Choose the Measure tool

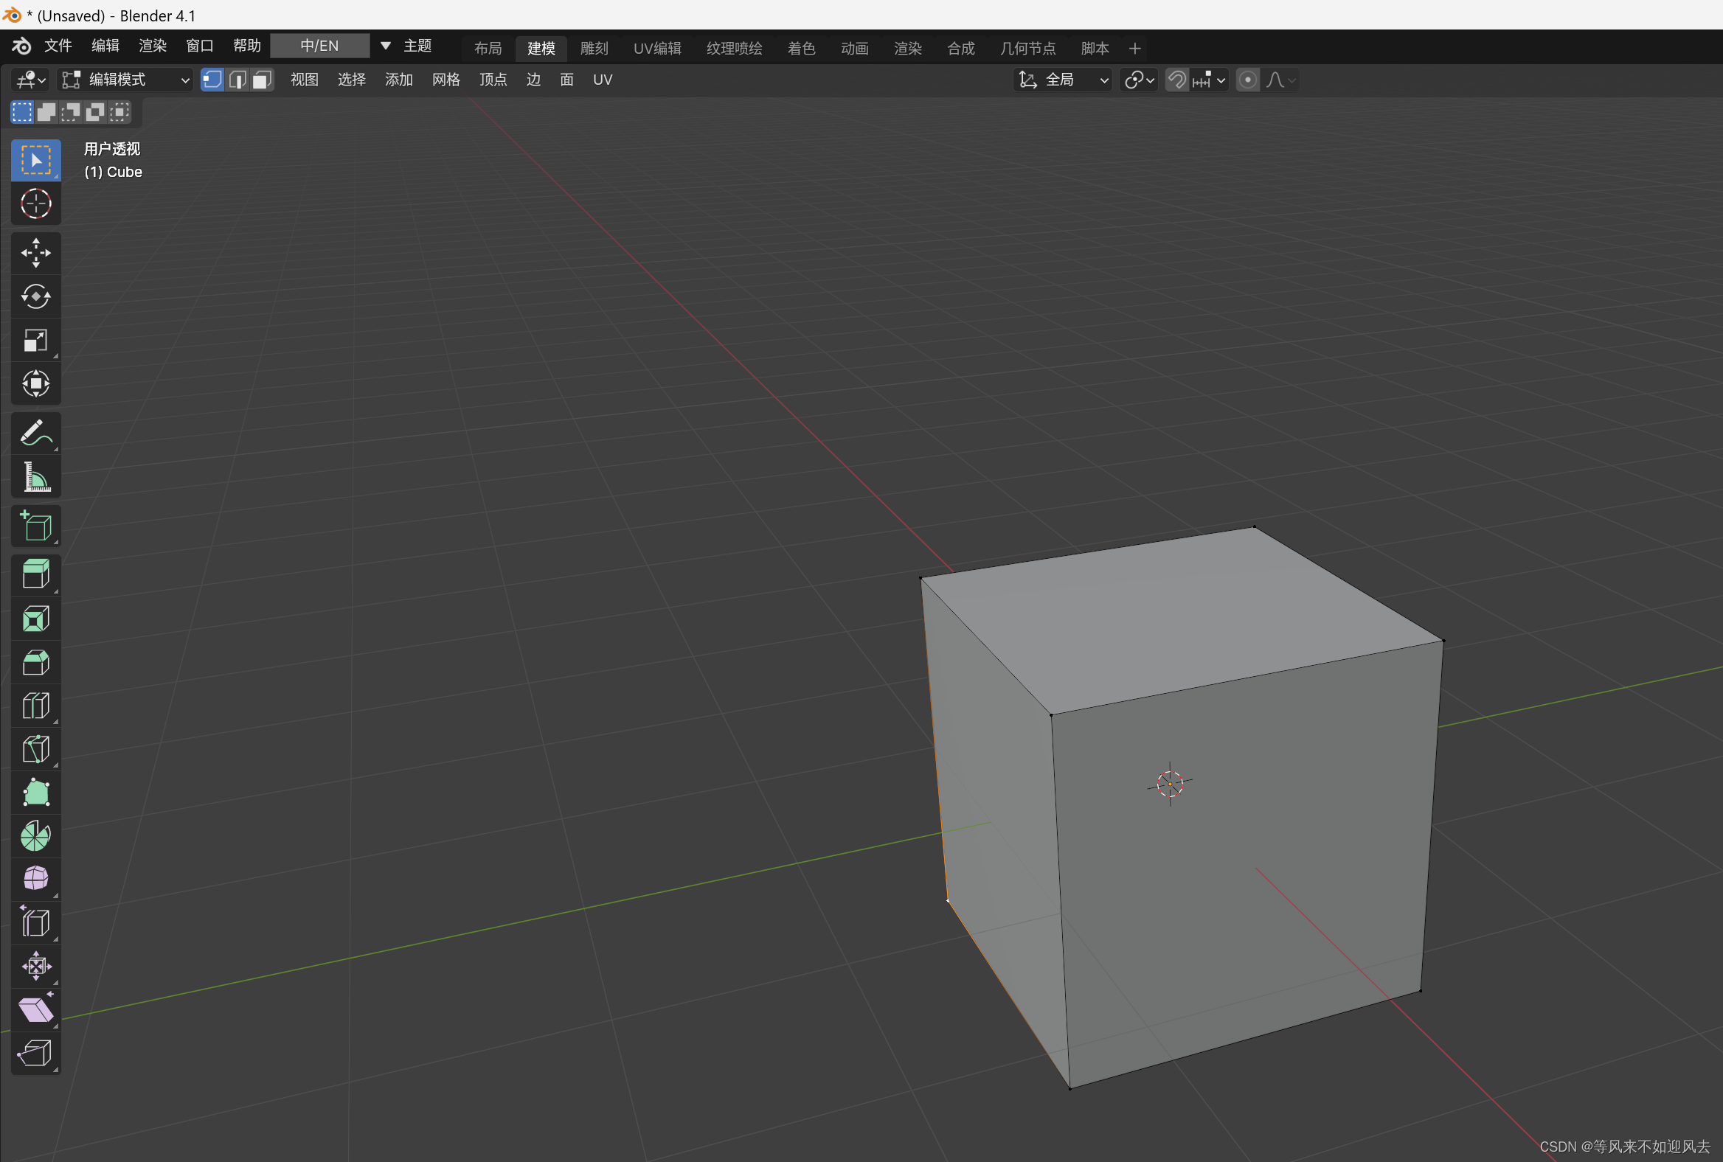(35, 477)
